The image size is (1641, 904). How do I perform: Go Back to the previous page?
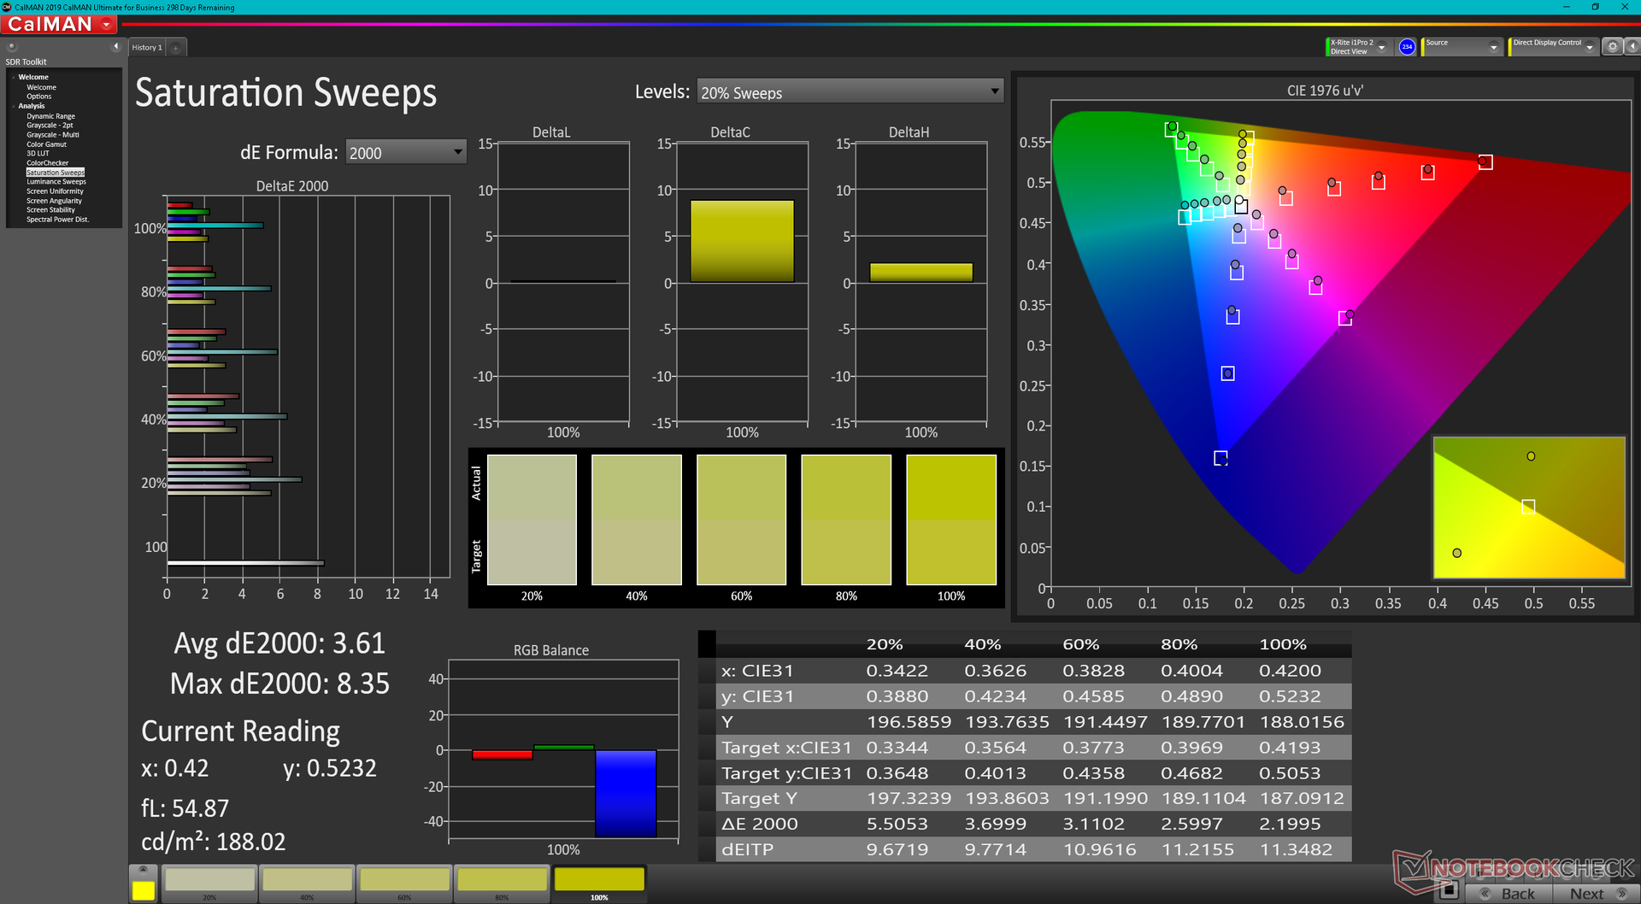[1508, 894]
